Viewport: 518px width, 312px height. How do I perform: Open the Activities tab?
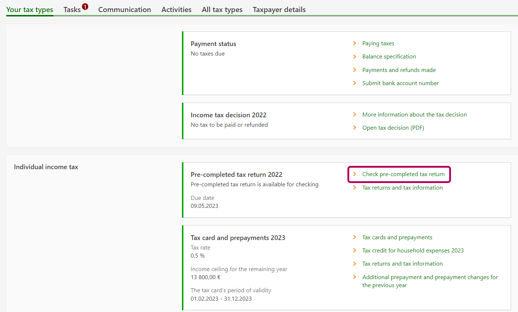[x=176, y=9]
